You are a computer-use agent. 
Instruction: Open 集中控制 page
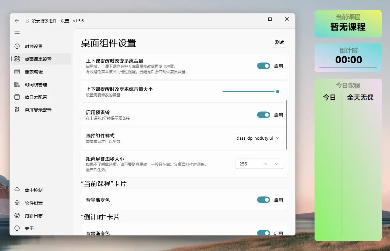[x=41, y=190]
